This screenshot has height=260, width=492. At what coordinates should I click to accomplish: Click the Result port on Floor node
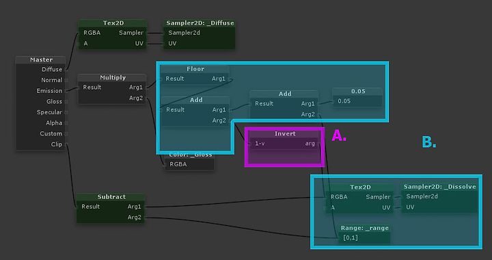(175, 79)
